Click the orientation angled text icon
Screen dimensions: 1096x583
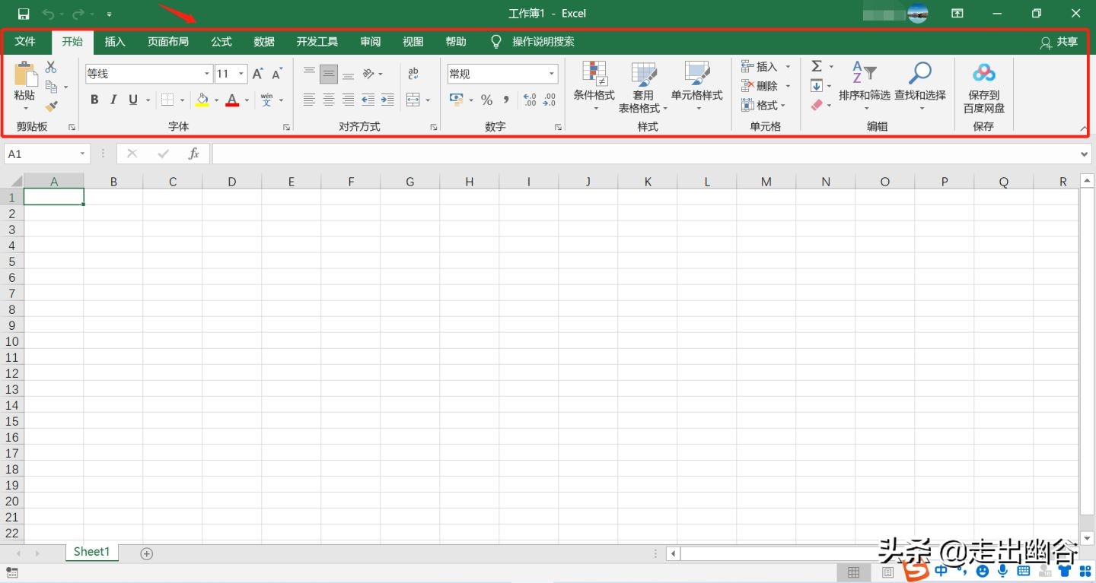coord(369,74)
